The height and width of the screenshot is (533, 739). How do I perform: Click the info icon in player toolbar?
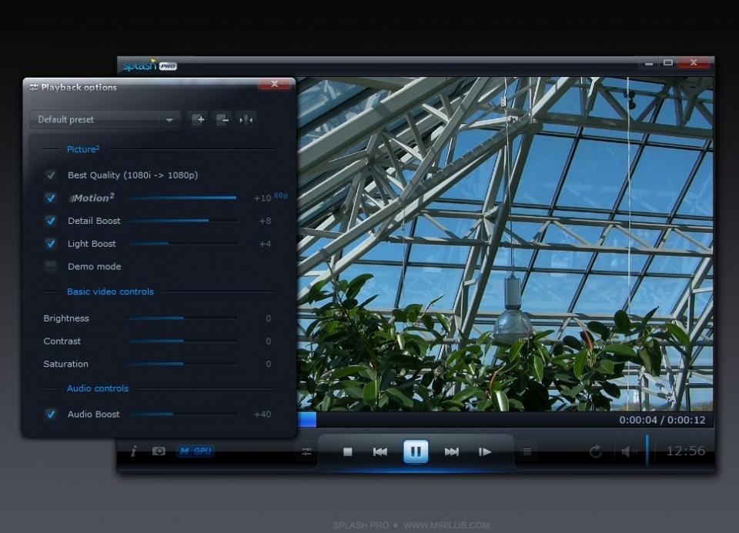click(134, 451)
